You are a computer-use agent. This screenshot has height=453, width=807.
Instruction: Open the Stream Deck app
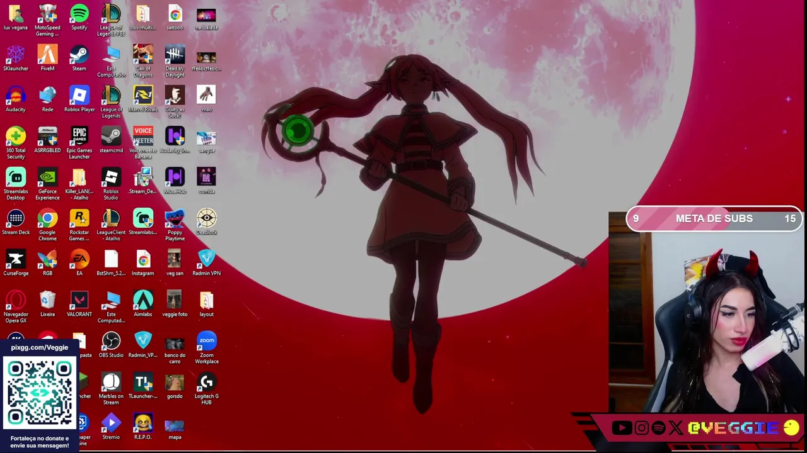click(x=16, y=221)
